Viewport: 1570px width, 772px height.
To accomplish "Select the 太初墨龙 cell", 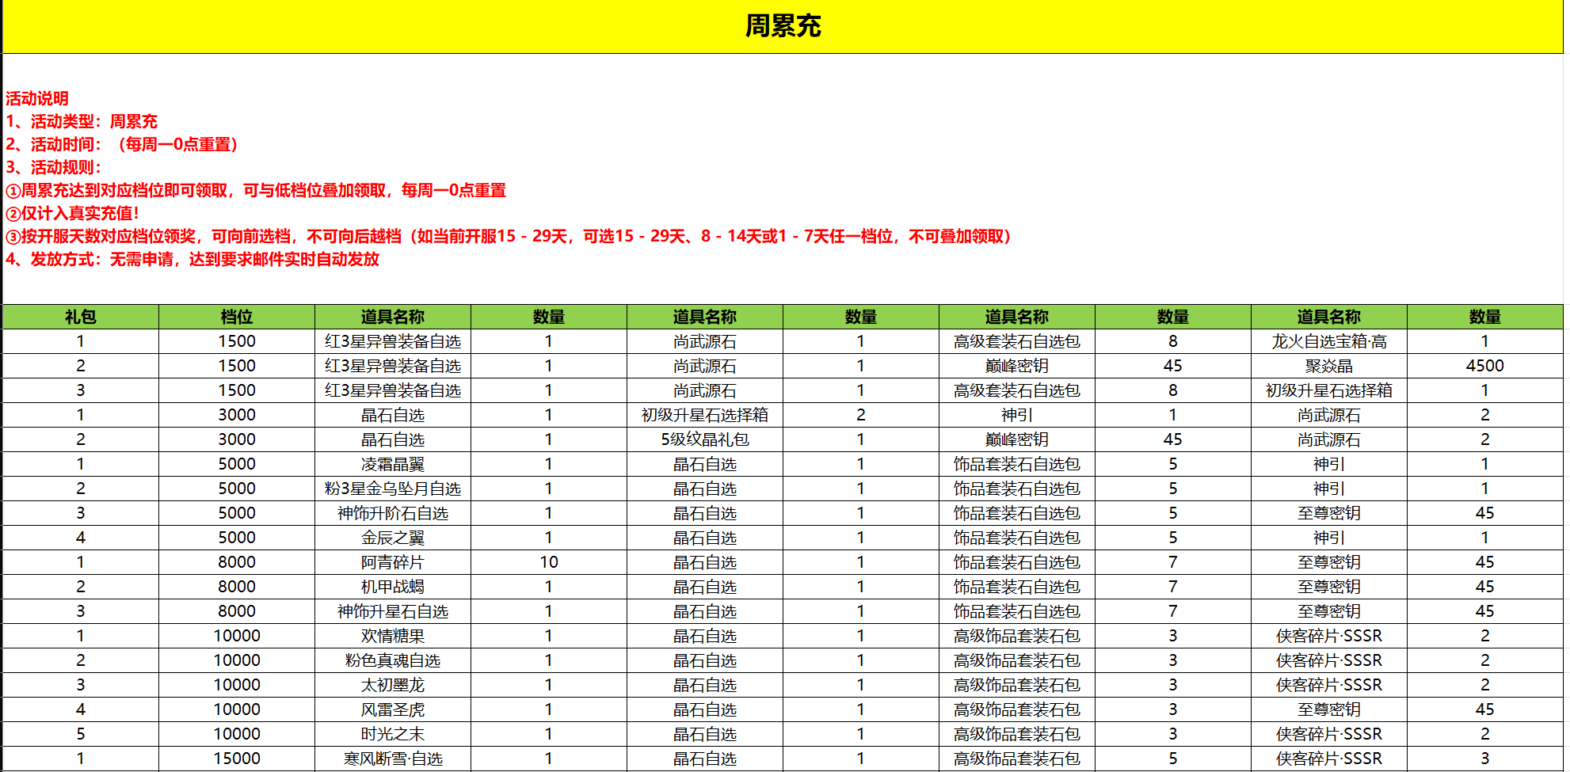I will [392, 685].
